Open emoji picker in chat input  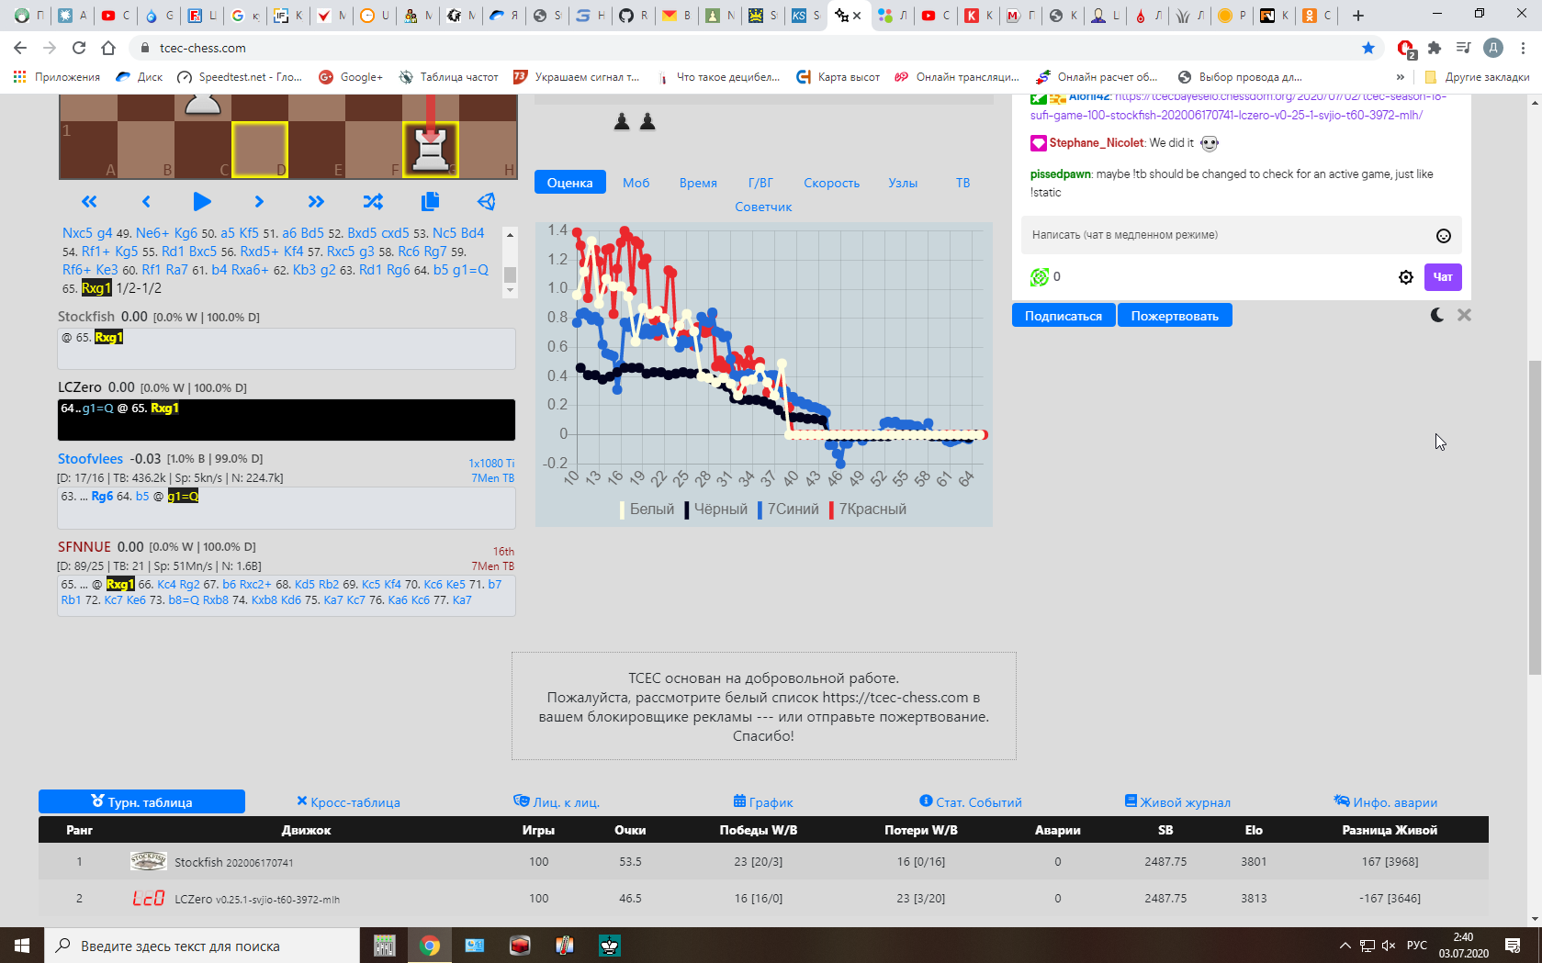(x=1444, y=236)
